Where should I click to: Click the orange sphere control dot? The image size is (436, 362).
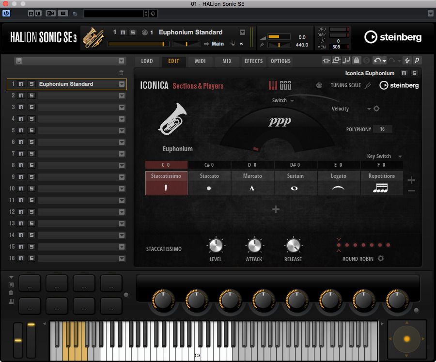pos(407,339)
